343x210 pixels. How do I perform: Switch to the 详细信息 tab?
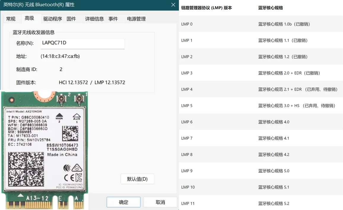(94, 19)
